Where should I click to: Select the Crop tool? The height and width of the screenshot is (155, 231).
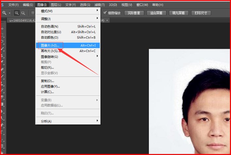[3, 56]
